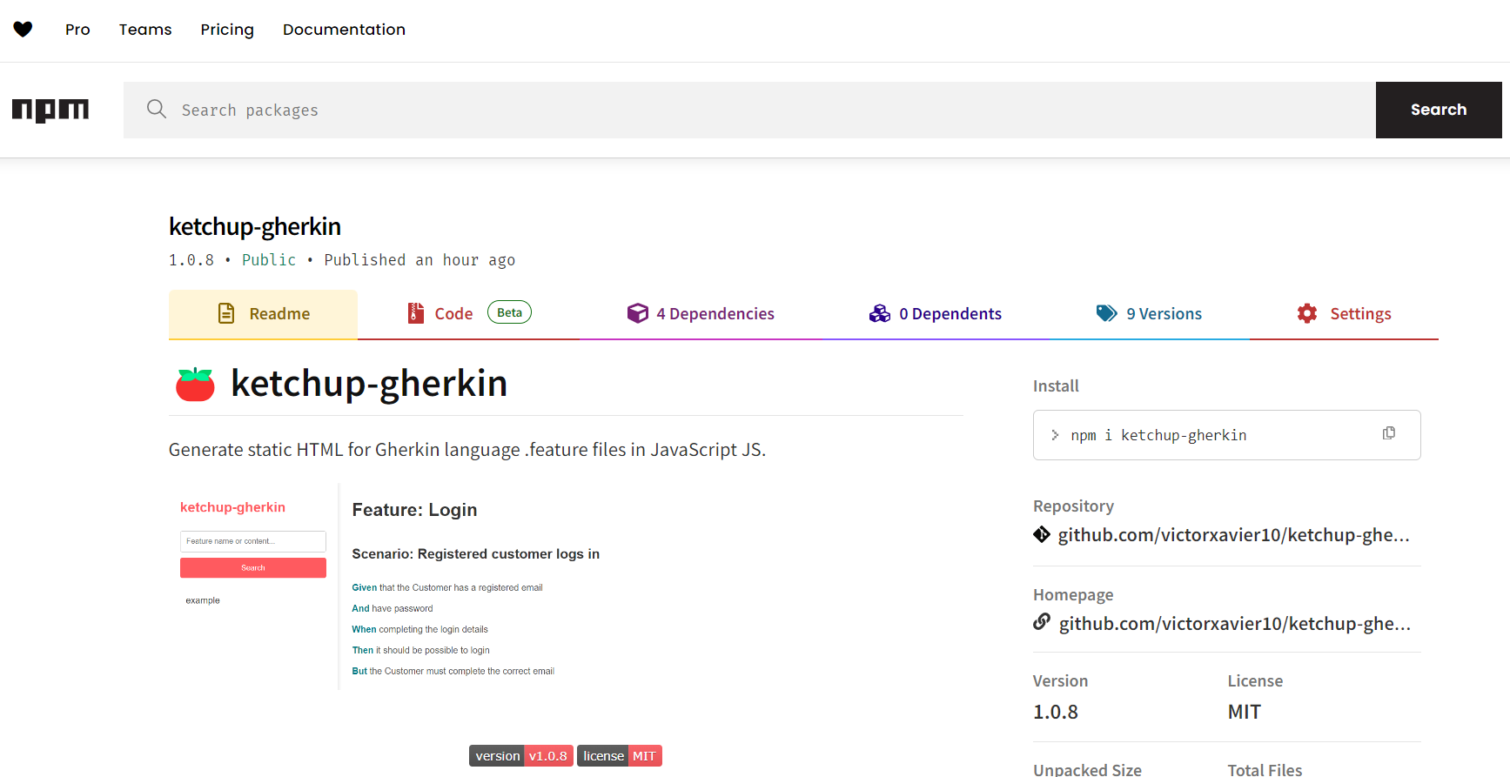Open Documentation link in top bar
The height and width of the screenshot is (777, 1510).
344,30
